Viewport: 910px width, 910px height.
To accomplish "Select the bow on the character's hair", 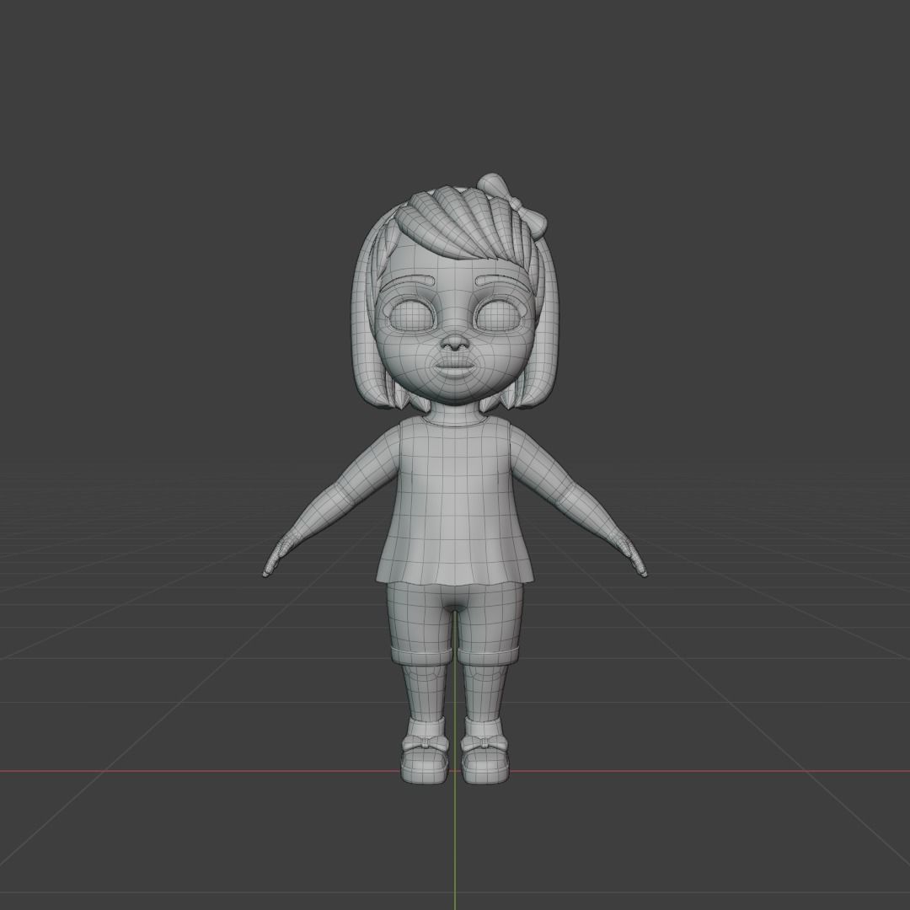I will tap(514, 204).
